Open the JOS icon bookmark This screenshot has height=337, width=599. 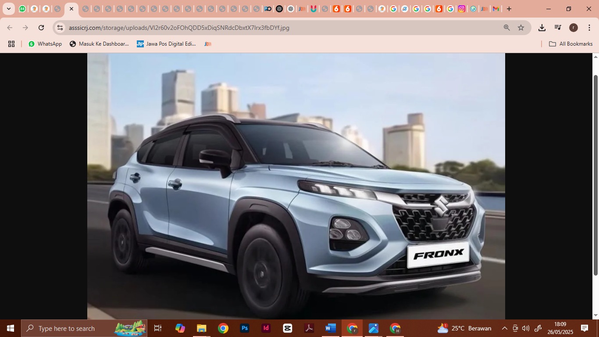point(208,44)
